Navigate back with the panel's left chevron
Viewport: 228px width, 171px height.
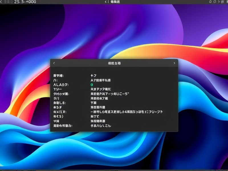54,63
